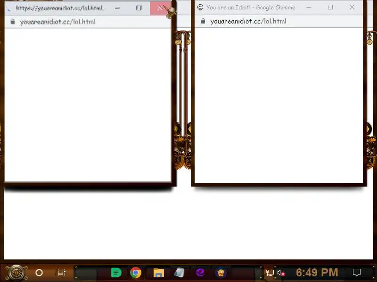377x282 pixels.
Task: View site info lock in right Chrome window
Action: [203, 21]
